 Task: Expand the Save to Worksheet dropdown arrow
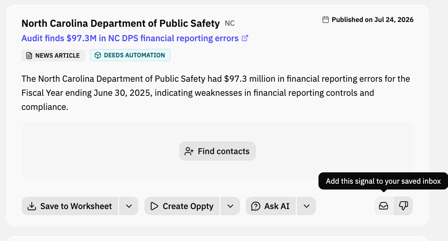pos(129,206)
